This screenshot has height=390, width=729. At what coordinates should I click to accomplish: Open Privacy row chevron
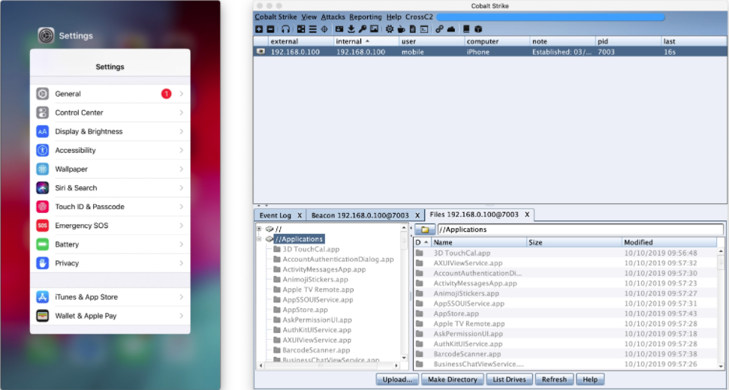click(x=182, y=263)
